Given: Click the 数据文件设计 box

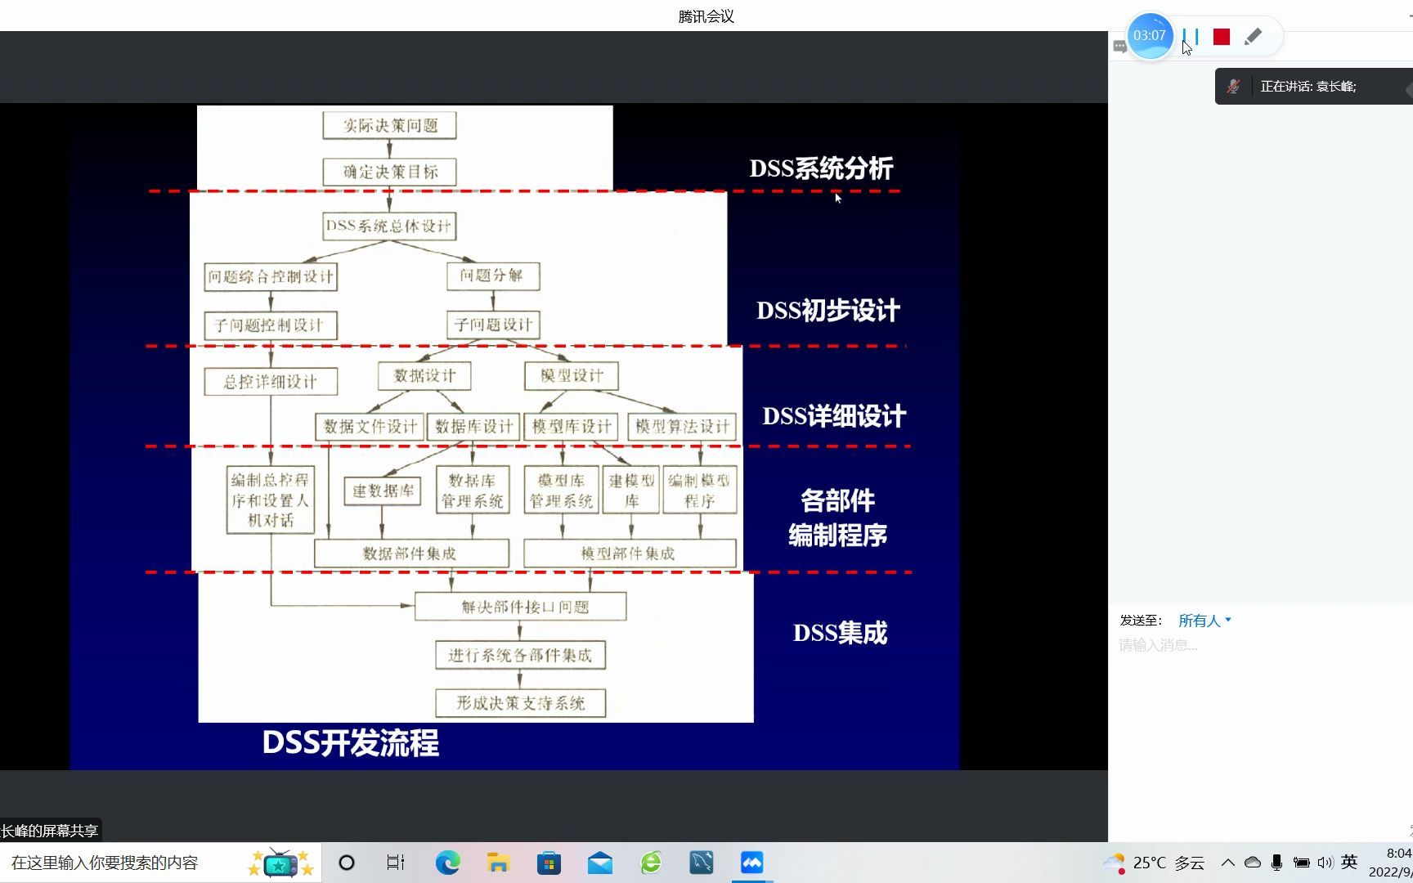Looking at the screenshot, I should (370, 427).
